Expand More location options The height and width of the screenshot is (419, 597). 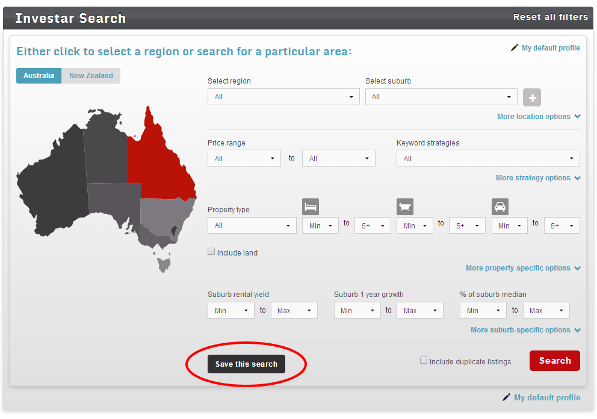click(x=538, y=117)
